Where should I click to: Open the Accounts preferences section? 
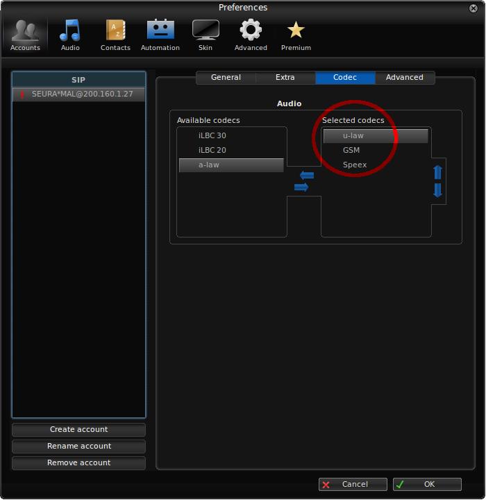click(x=25, y=35)
